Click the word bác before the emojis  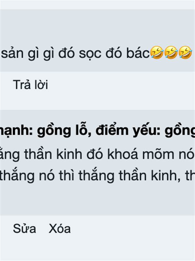[138, 53]
